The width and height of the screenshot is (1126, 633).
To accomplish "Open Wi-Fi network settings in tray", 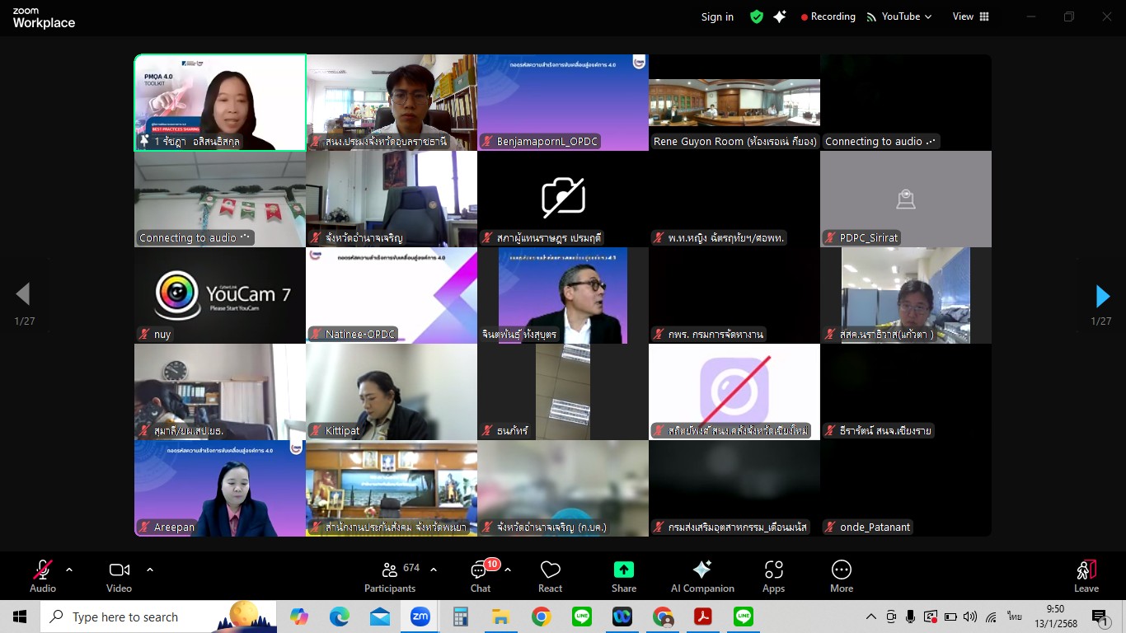I will [x=991, y=617].
